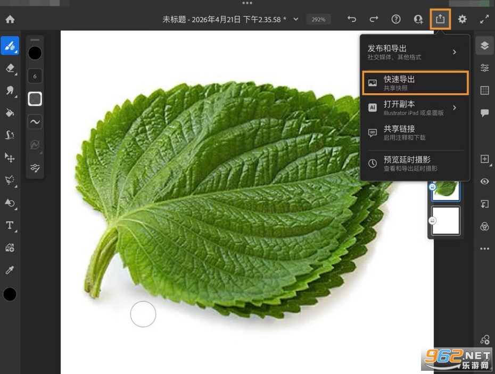
Task: Select the Text tool
Action: [10, 226]
